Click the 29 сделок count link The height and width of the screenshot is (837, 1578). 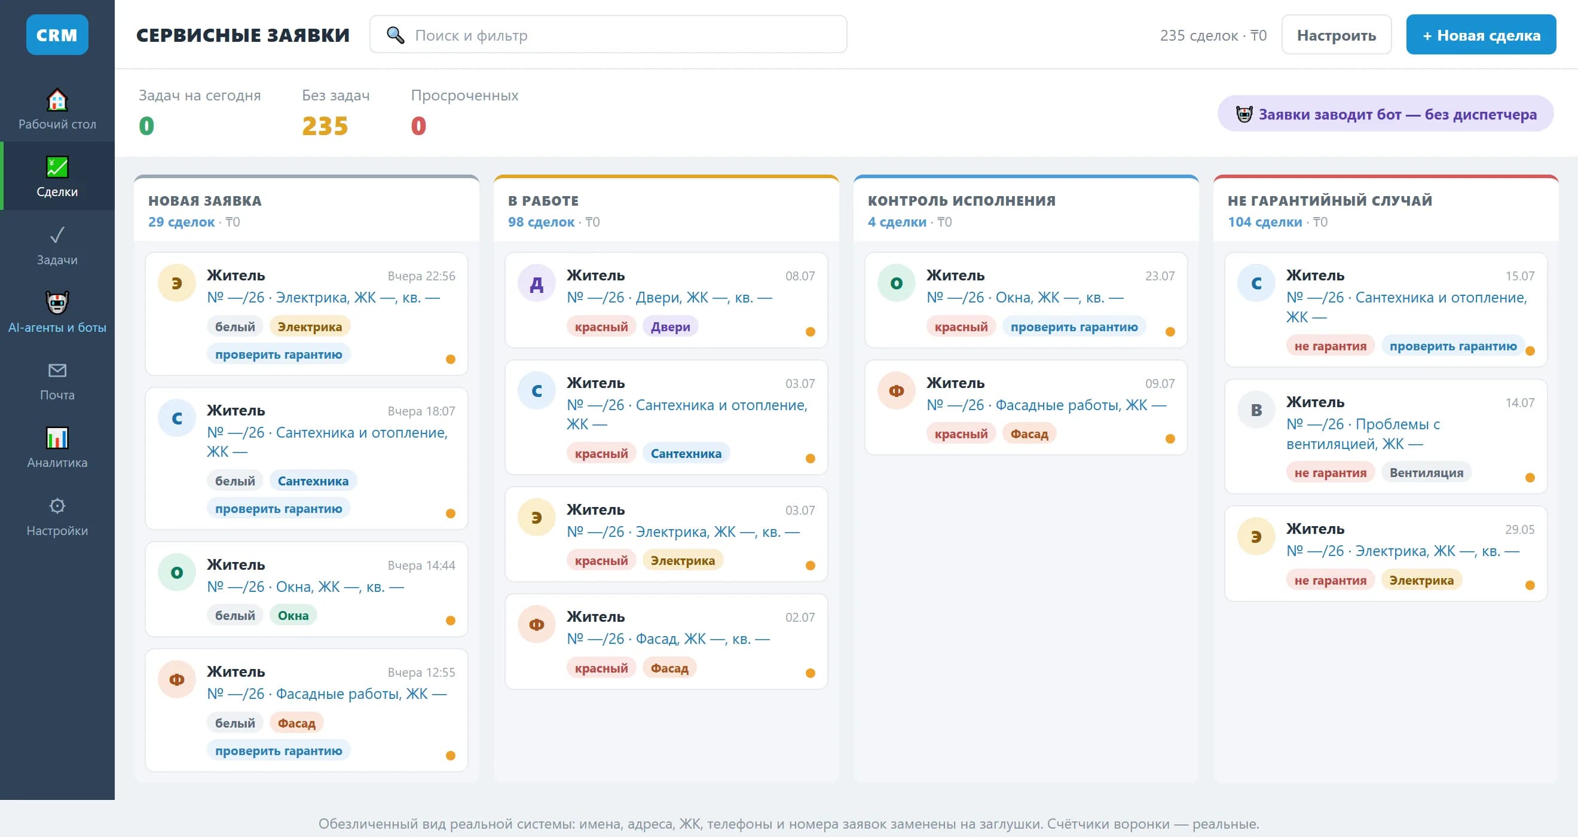pos(181,222)
